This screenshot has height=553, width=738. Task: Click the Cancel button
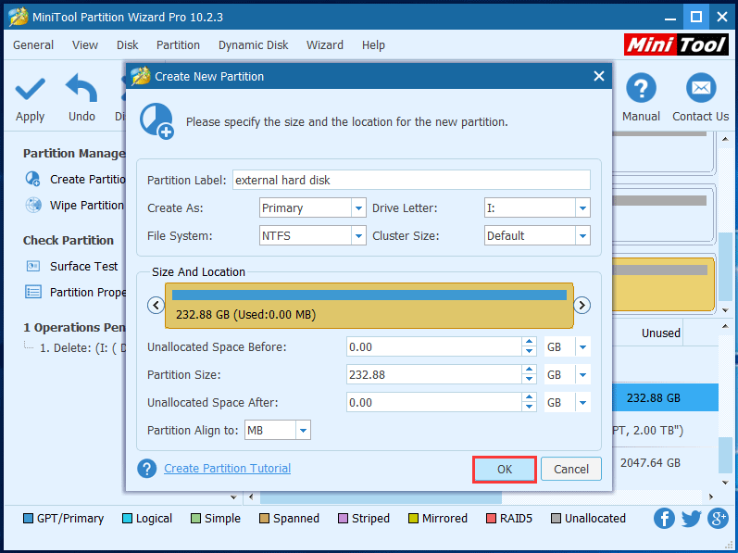pos(571,470)
